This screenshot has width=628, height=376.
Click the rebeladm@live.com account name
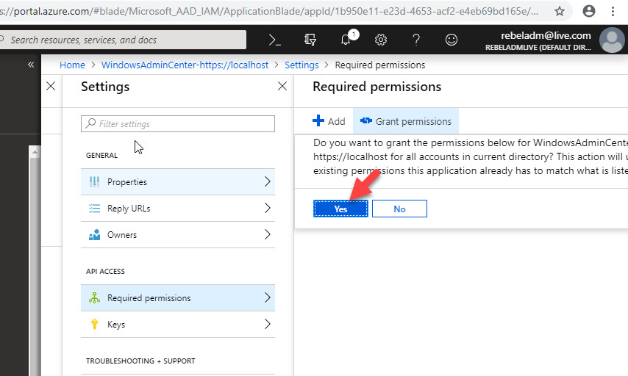tap(546, 35)
